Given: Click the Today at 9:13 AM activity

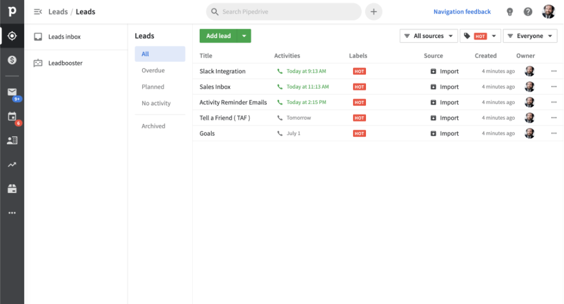Looking at the screenshot, I should point(306,71).
